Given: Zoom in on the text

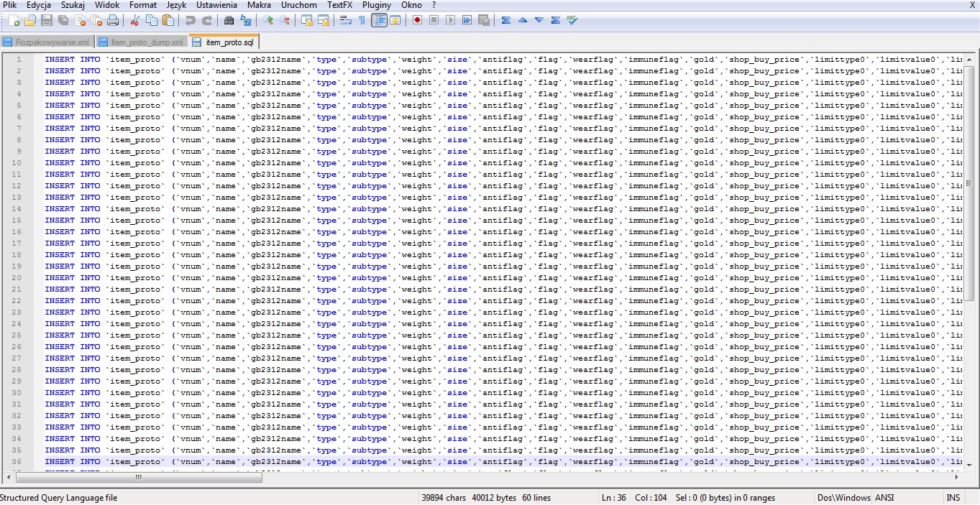Looking at the screenshot, I should (x=267, y=20).
